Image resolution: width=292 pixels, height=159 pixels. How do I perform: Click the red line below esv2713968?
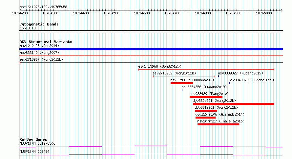206,70
